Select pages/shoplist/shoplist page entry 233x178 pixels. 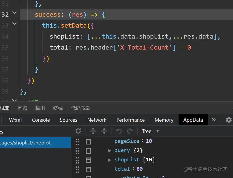pos(36,143)
